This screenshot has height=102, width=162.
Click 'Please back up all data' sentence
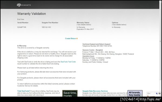tap(35, 68)
